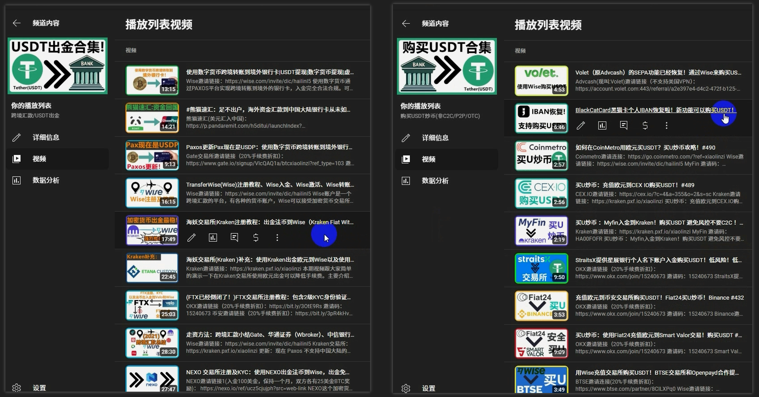Open 详细信息 in the 购买USDT合集 window
759x397 pixels.
(x=447, y=138)
